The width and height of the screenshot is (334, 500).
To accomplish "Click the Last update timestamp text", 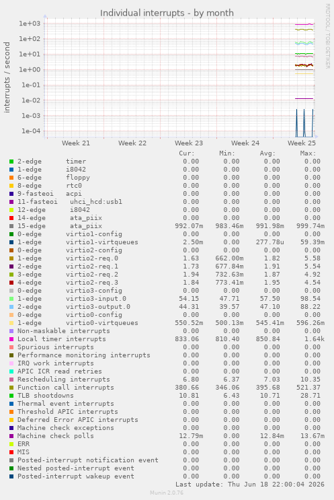I will [x=249, y=485].
